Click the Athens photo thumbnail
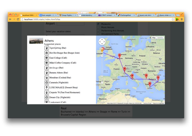192x136 pixels. [x=36, y=41]
